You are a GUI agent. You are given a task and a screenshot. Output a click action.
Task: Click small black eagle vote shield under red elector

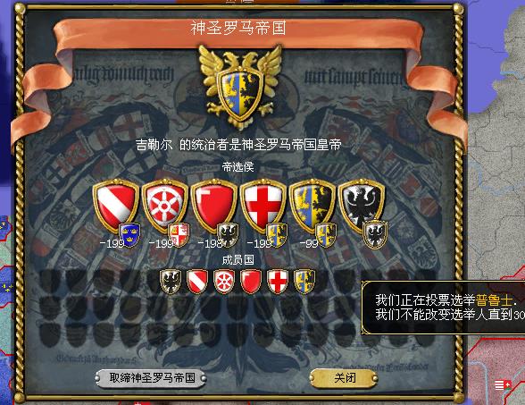coord(228,234)
